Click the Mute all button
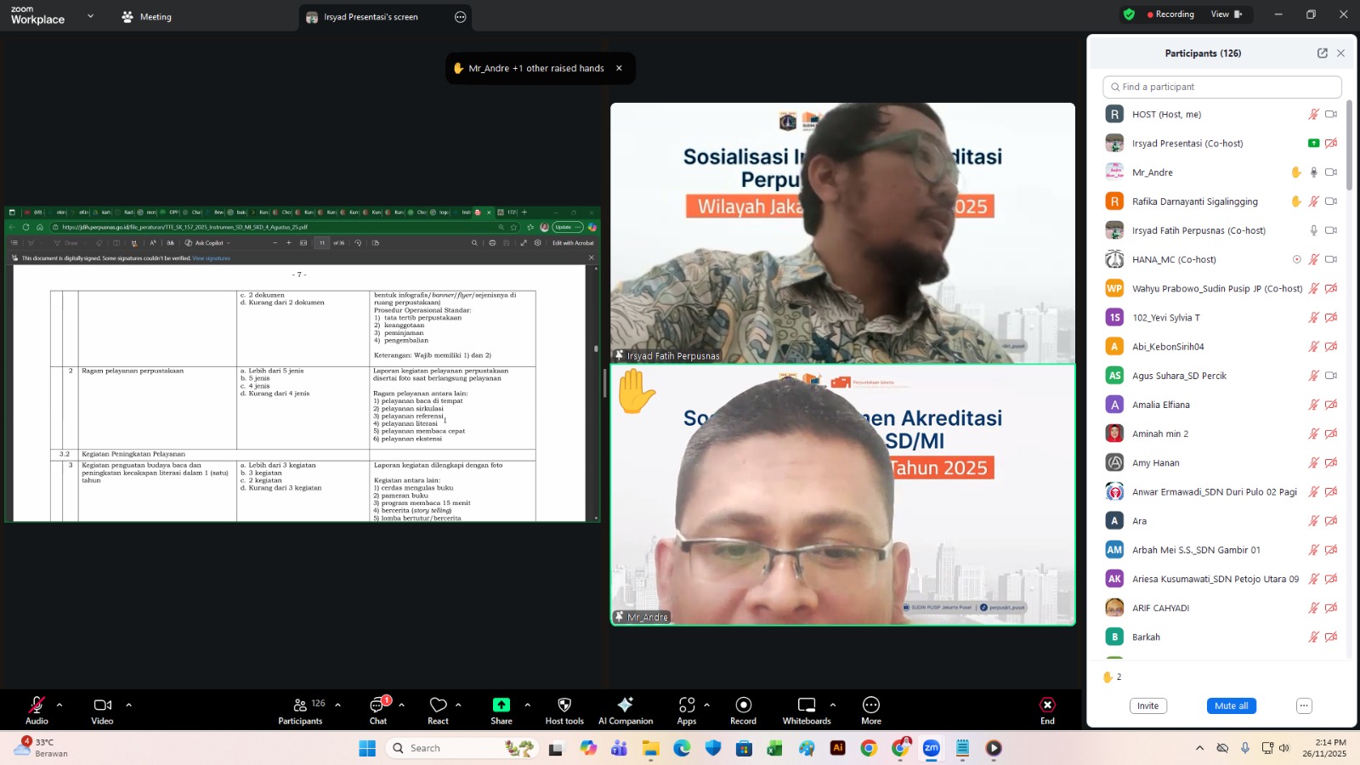 1231,705
